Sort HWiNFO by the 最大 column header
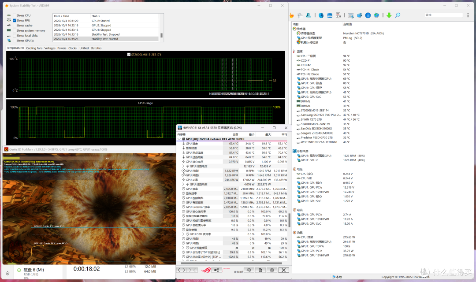The width and height of the screenshot is (476, 282). tap(263, 134)
